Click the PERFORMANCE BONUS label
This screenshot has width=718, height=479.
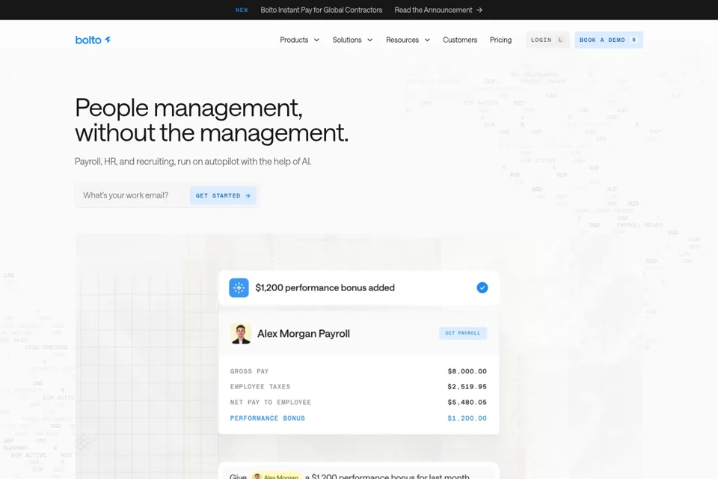click(x=268, y=418)
